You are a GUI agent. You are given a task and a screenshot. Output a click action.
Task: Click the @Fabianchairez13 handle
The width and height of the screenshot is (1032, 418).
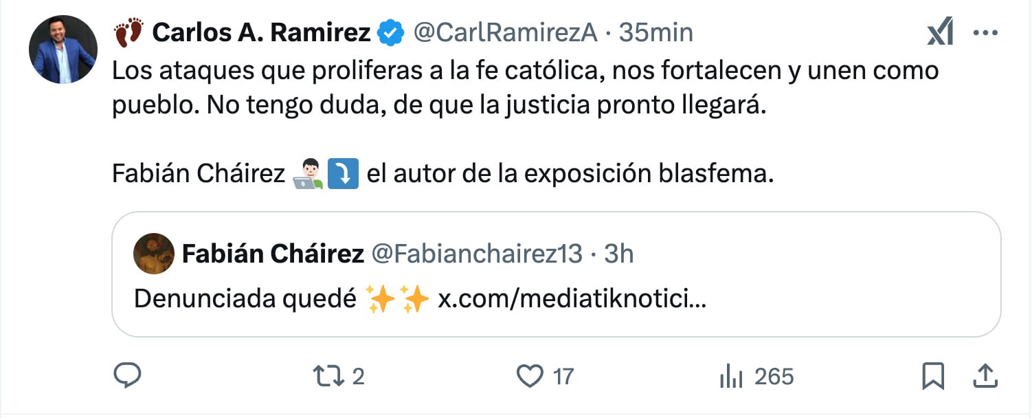(477, 254)
